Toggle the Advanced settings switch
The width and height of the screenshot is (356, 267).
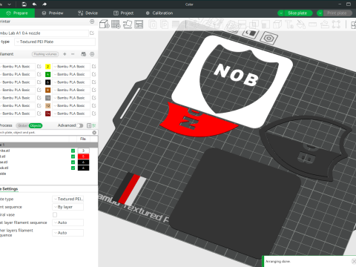(80, 125)
